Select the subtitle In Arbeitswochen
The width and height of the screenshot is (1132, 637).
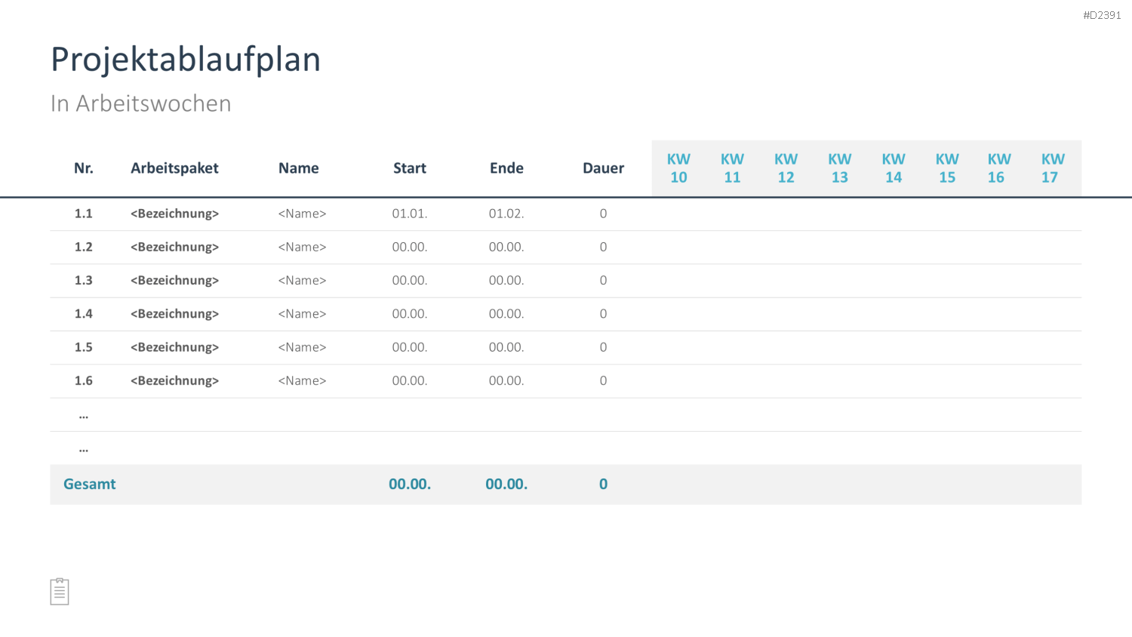click(141, 103)
